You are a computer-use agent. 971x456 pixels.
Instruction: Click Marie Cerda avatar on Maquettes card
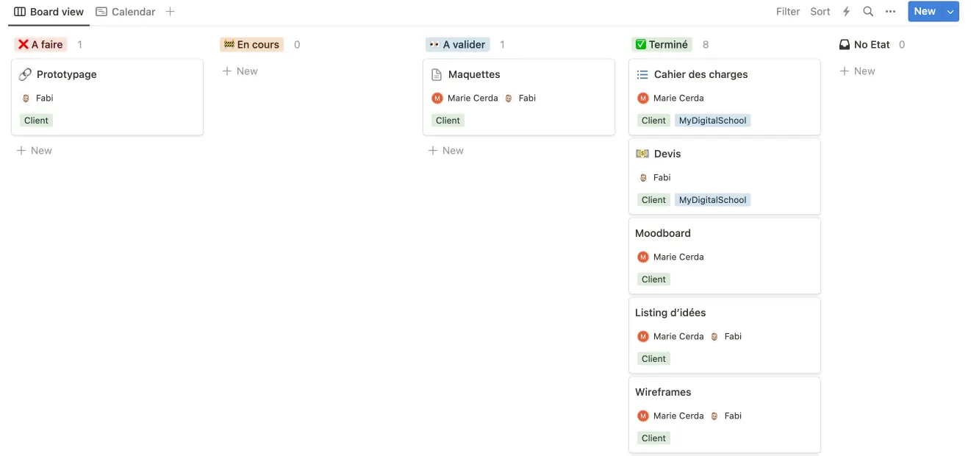tap(437, 98)
